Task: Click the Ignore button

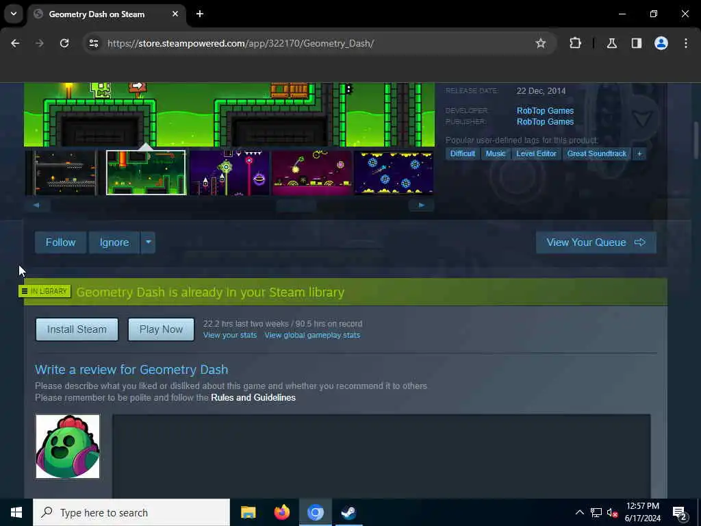Action: pos(114,242)
